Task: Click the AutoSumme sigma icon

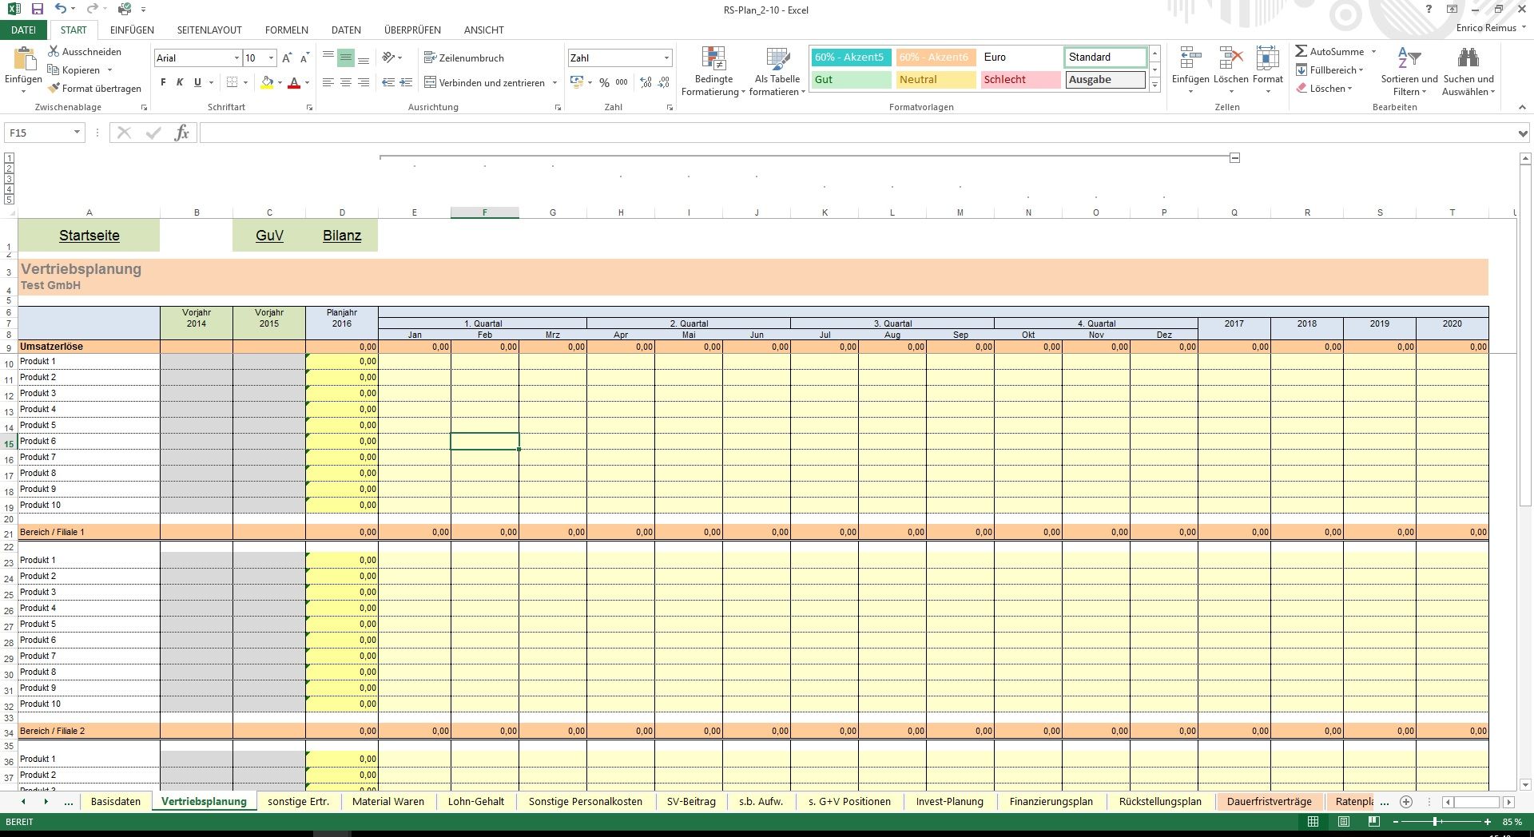Action: [x=1302, y=51]
